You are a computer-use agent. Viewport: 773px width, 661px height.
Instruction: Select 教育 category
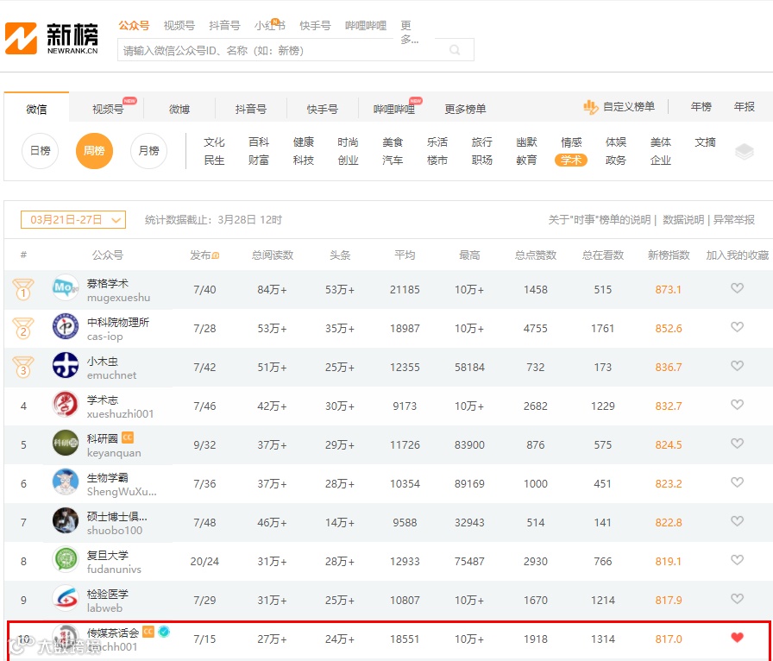(526, 160)
